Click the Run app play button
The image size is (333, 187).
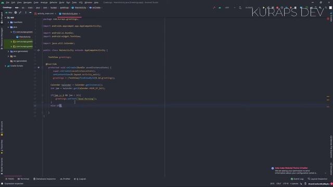[x=264, y=8]
